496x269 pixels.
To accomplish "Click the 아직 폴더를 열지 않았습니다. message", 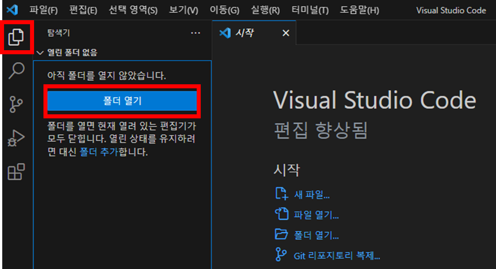I will point(107,76).
